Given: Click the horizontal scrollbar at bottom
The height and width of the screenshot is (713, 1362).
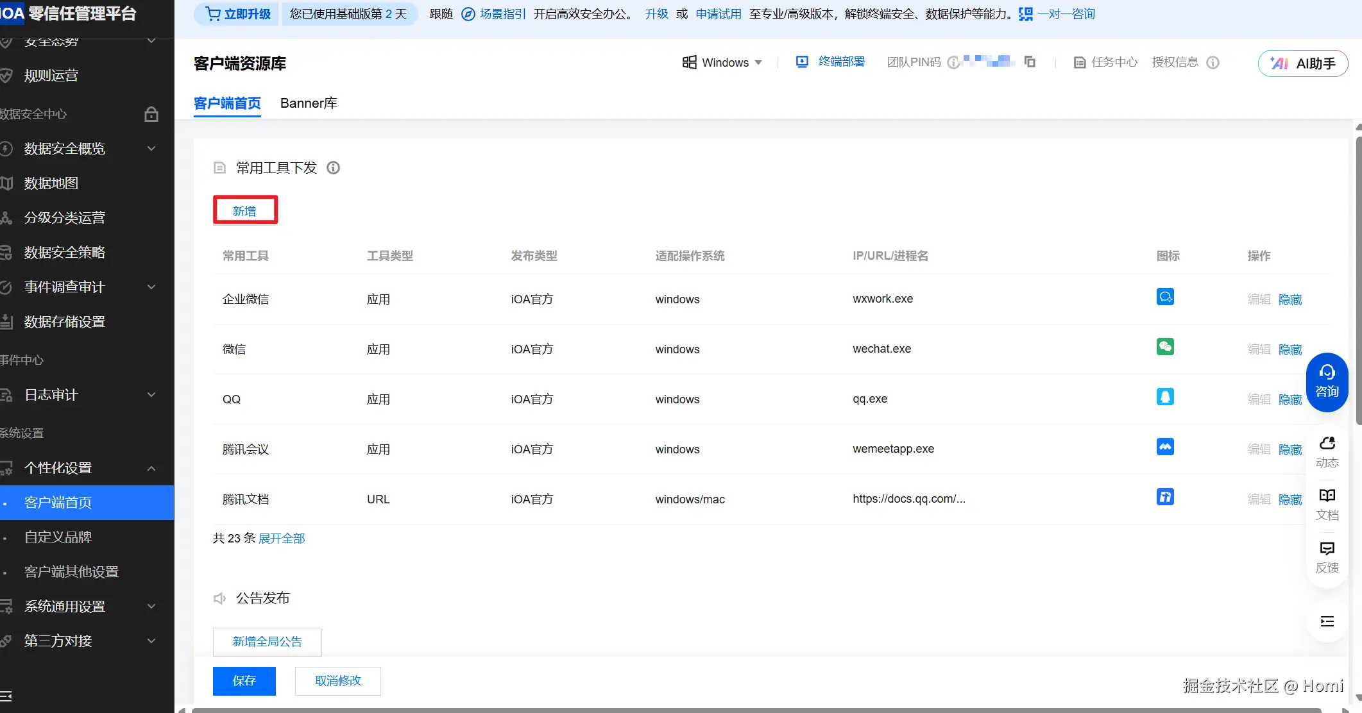Looking at the screenshot, I should click(x=756, y=709).
